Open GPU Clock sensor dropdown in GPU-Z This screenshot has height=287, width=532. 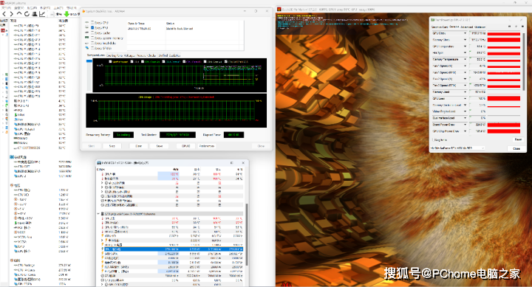pos(465,33)
